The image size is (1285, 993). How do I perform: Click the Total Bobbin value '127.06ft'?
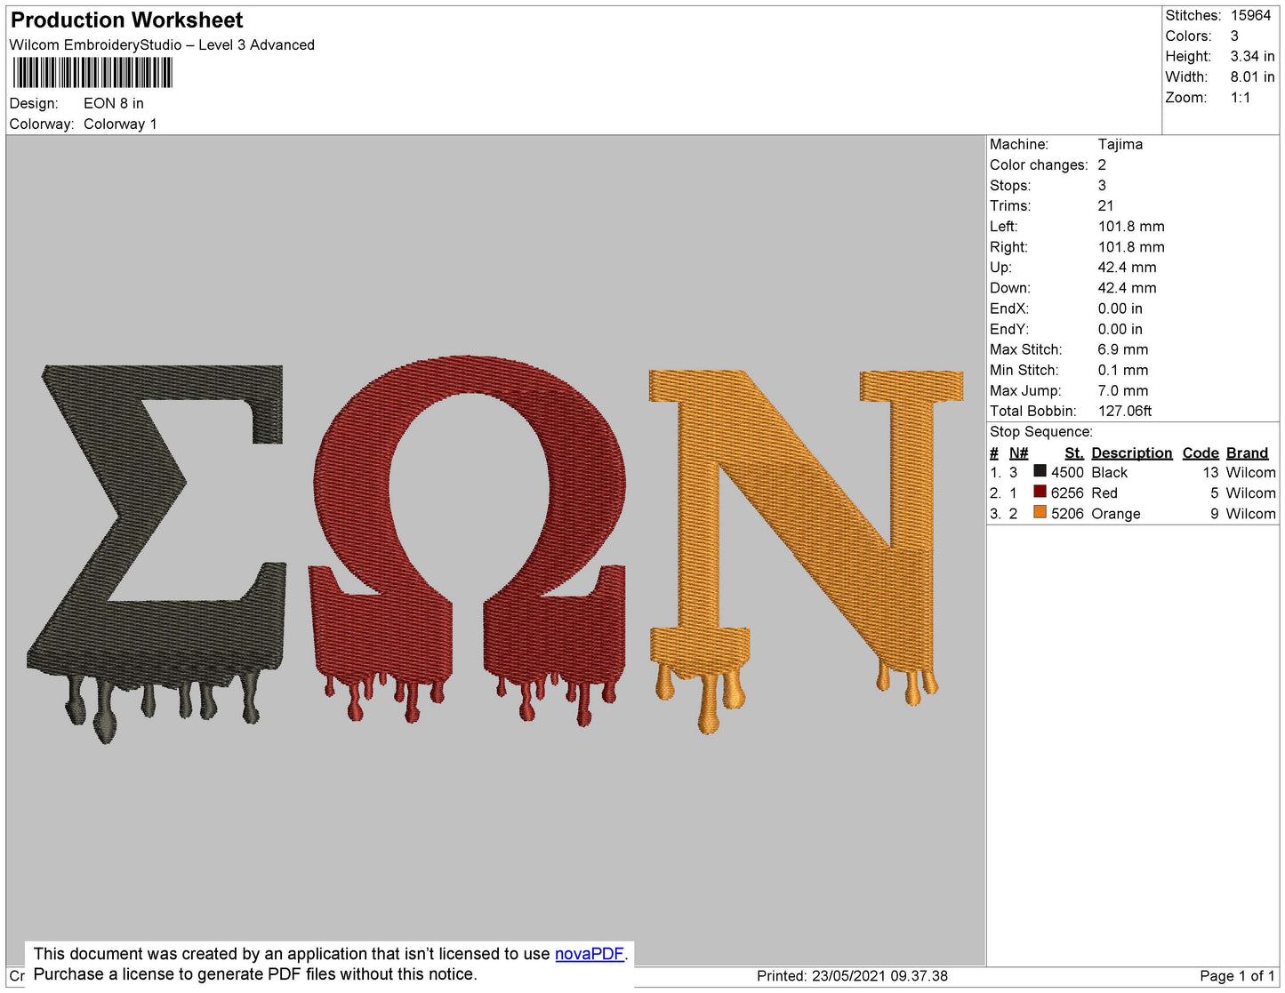click(1125, 412)
